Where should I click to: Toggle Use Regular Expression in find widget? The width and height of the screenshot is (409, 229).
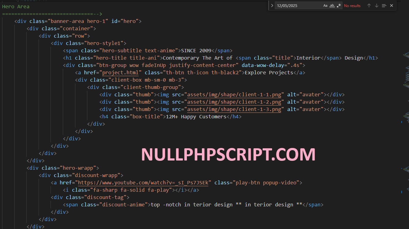pos(339,6)
